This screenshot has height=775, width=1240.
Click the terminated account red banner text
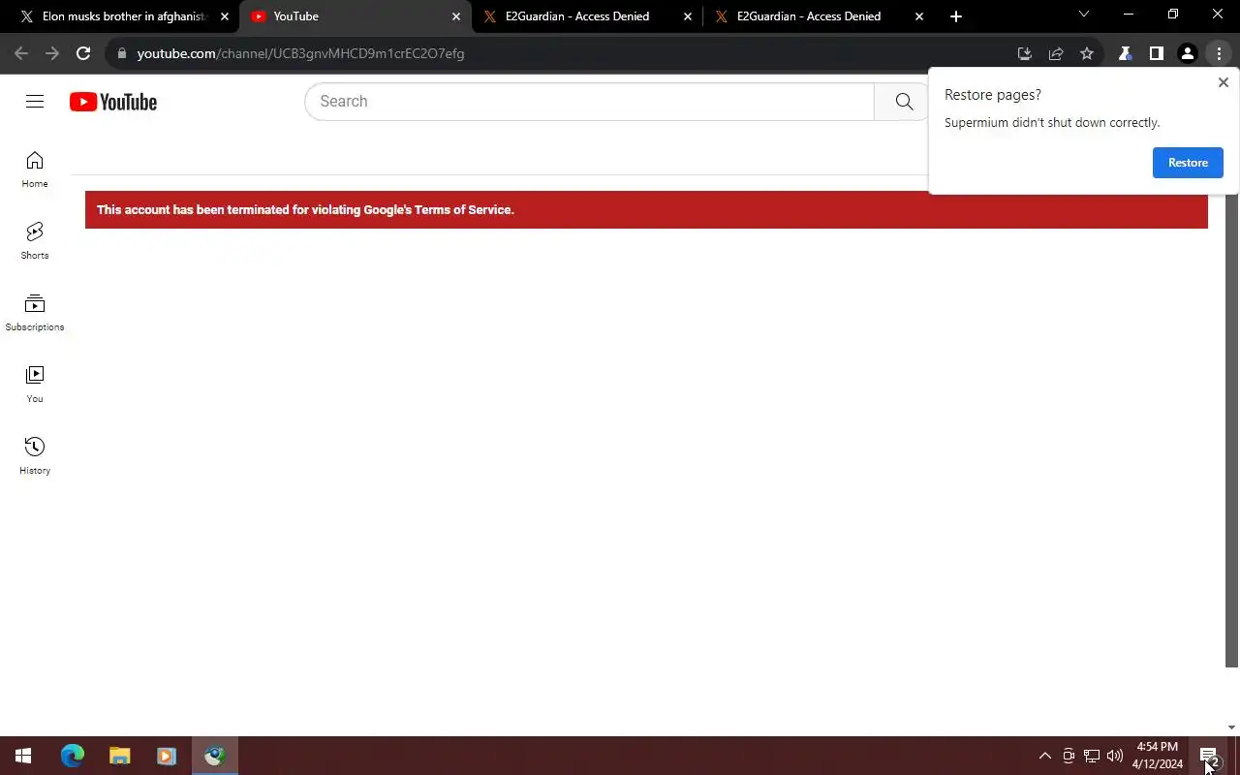coord(305,209)
